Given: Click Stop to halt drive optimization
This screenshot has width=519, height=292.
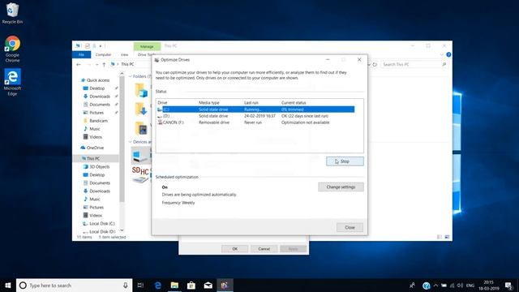Looking at the screenshot, I should [345, 161].
